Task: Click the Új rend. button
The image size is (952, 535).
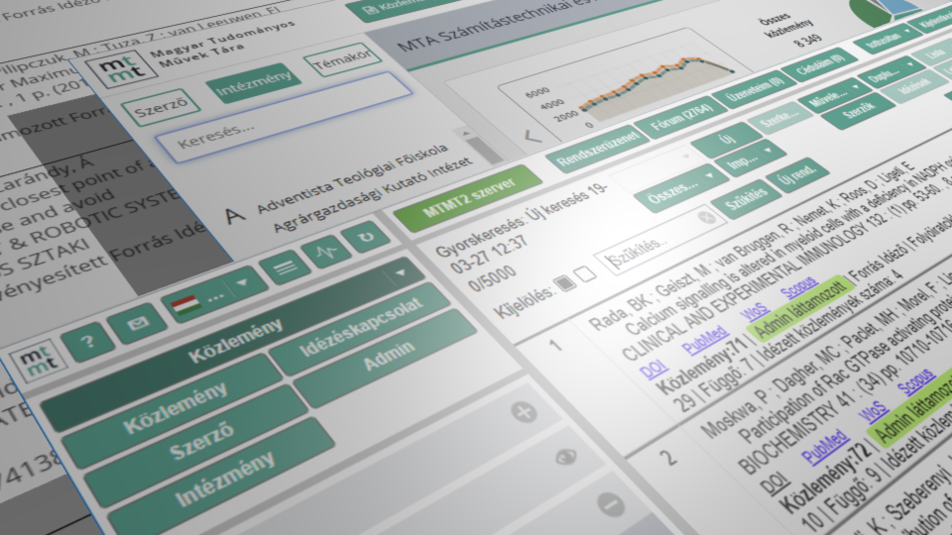Action: 797,175
